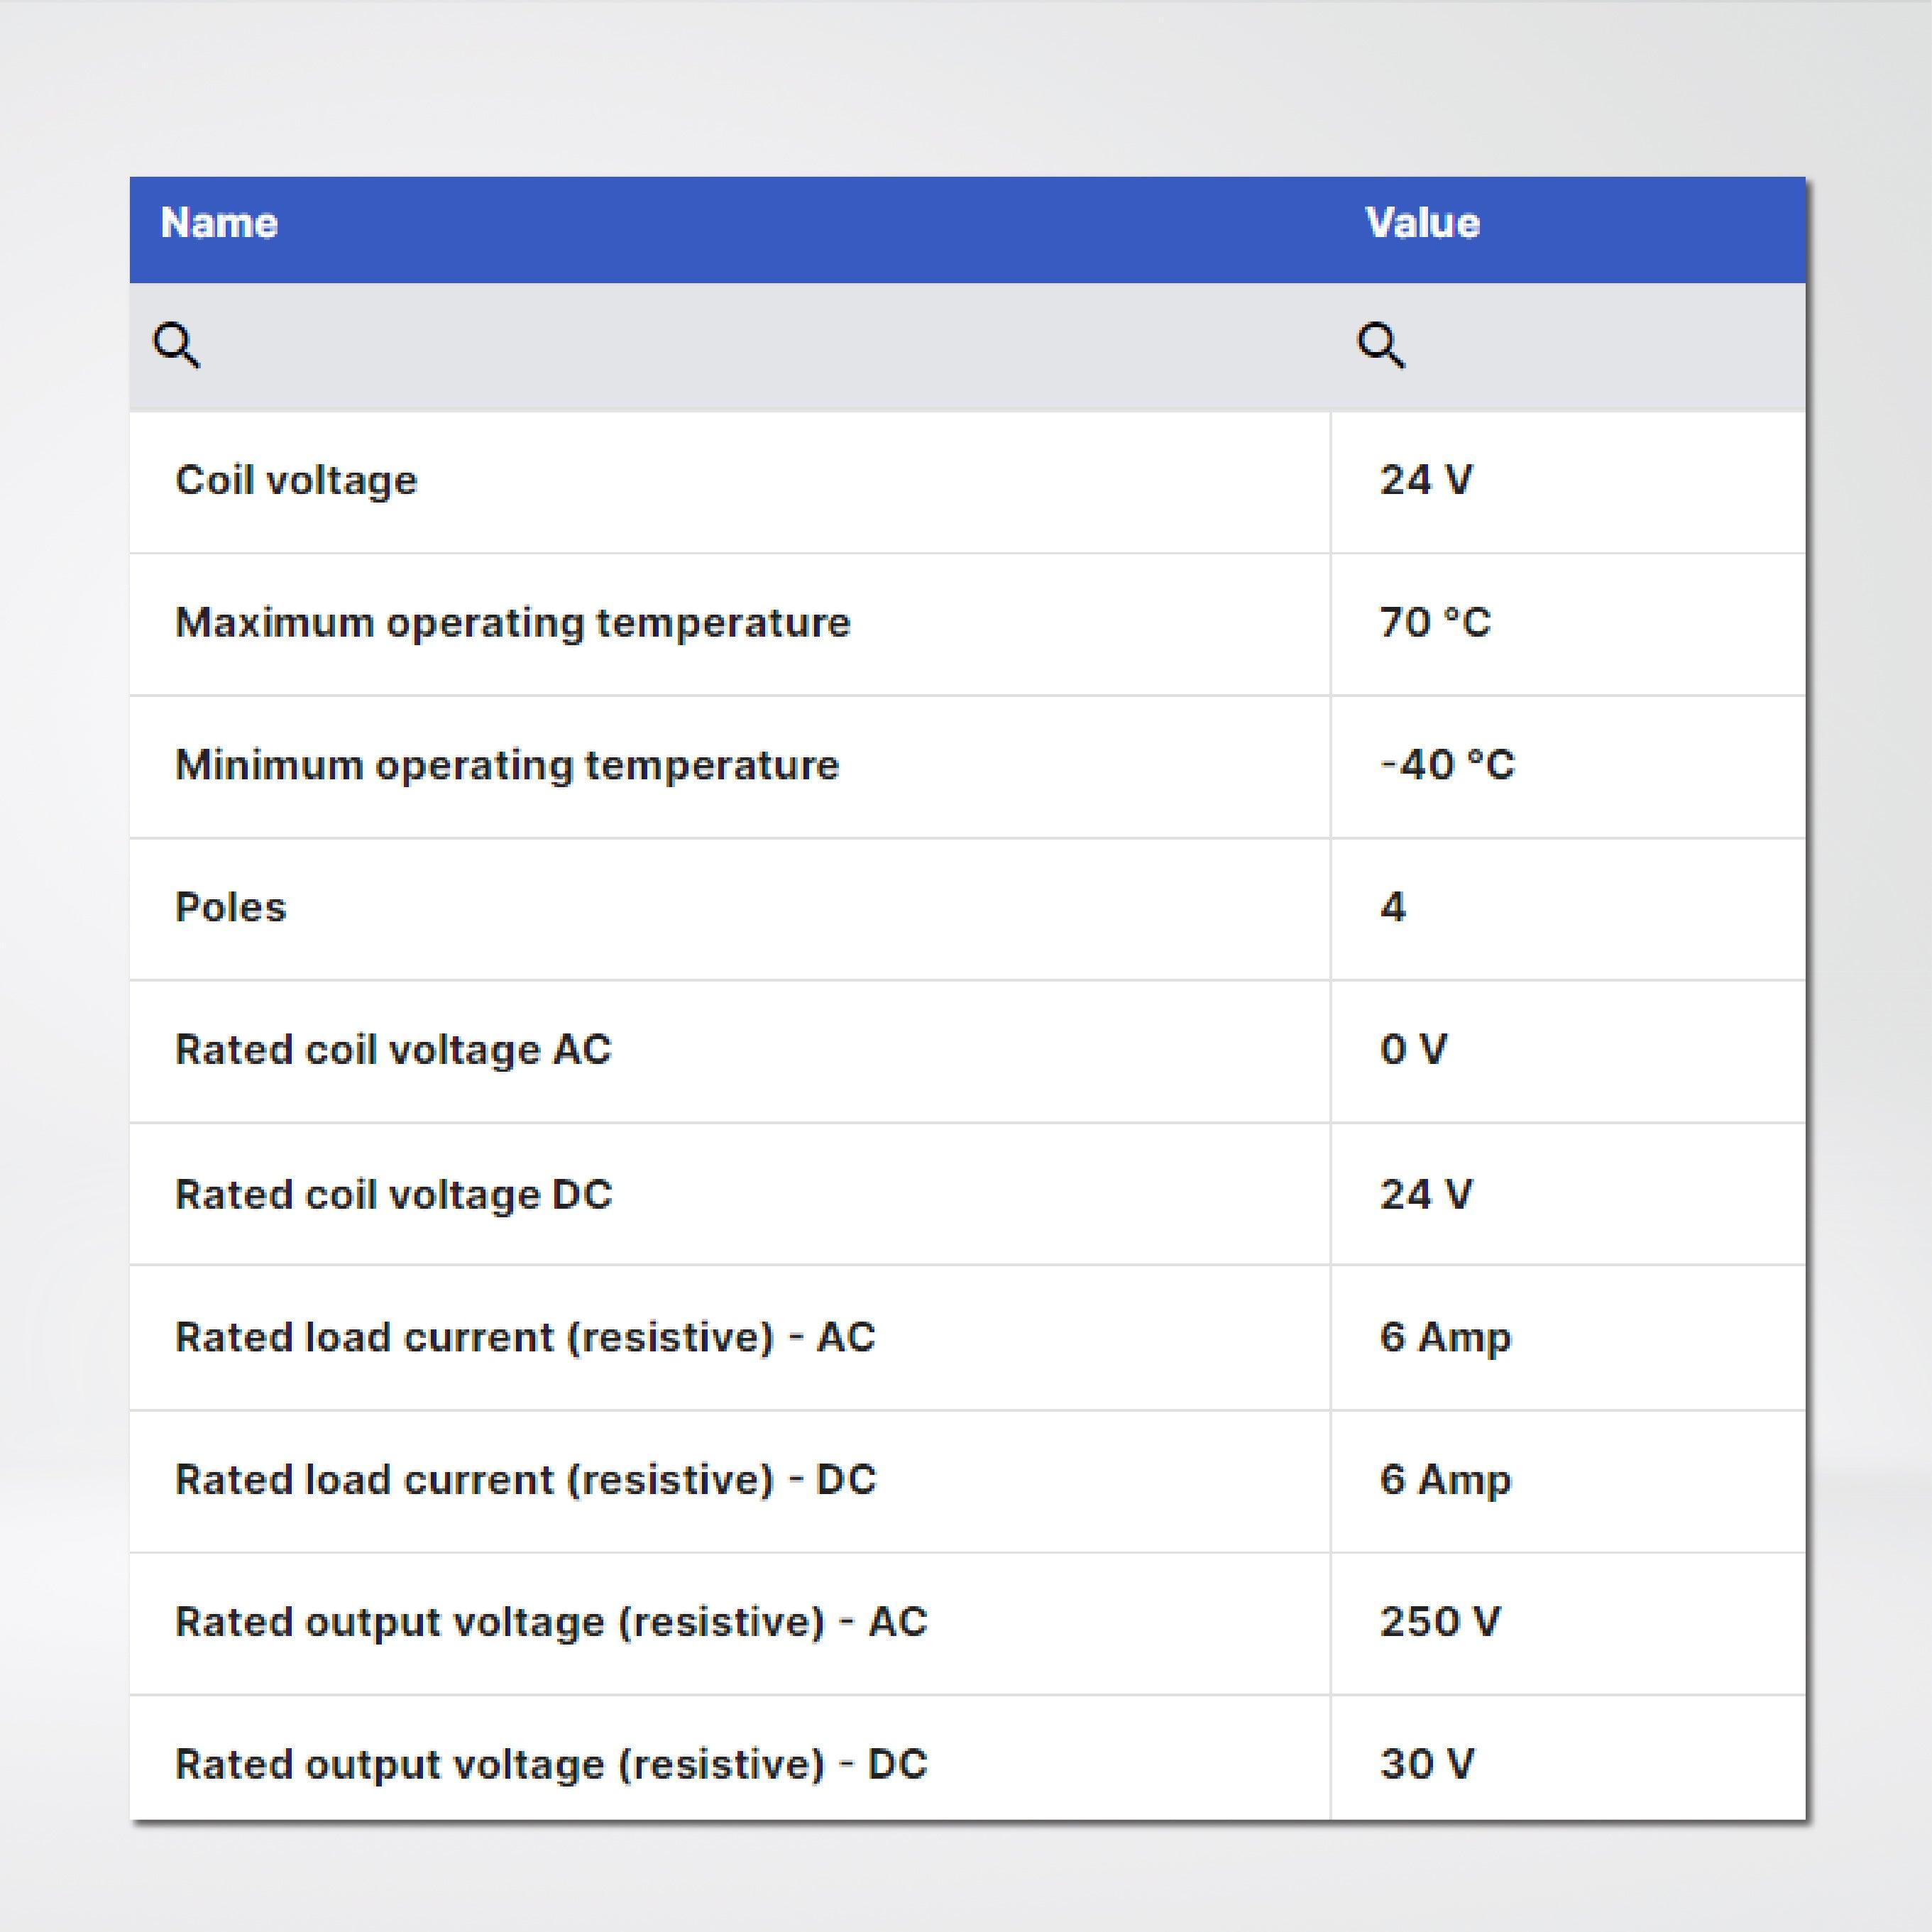1932x1932 pixels.
Task: Click "6 Amp" value for load current AC
Action: click(1445, 1338)
